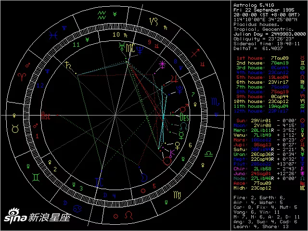
Task: Click the large red Leo glyph on the wheel
Action: 128,215
